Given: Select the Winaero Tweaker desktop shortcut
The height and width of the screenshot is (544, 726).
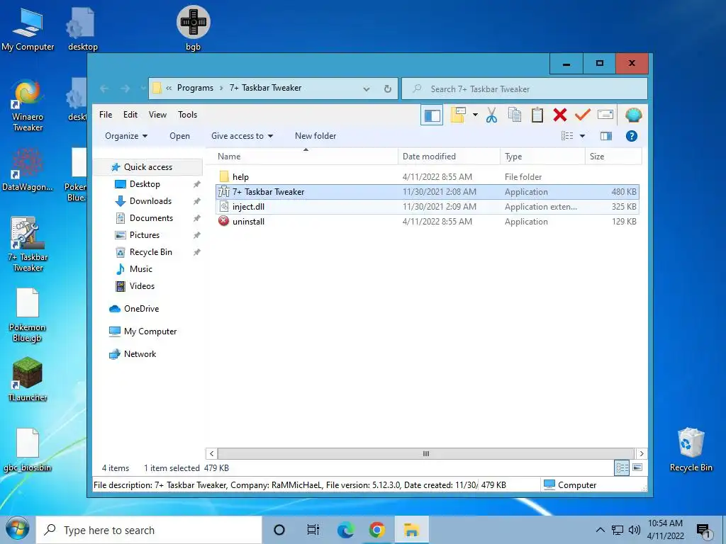Looking at the screenshot, I should [28, 106].
